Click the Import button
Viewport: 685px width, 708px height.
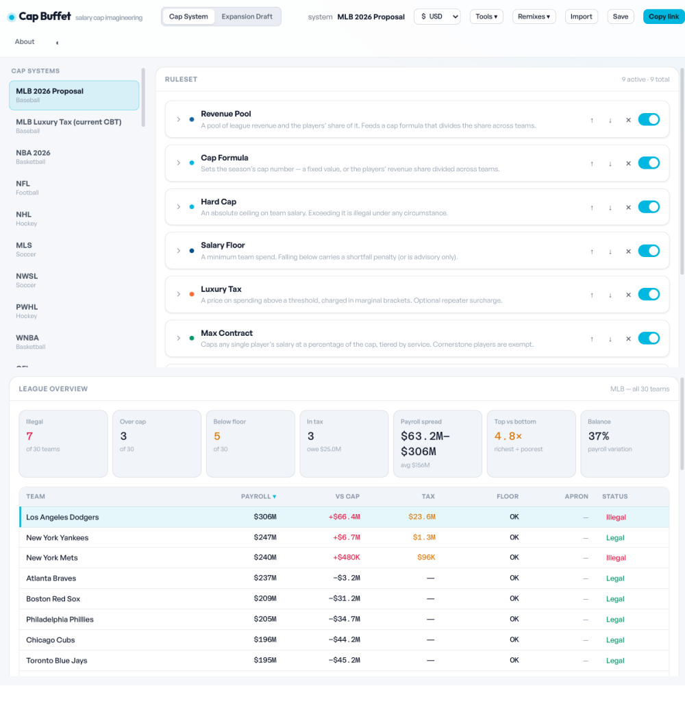tap(581, 16)
